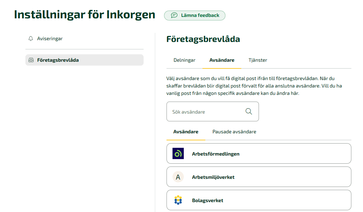This screenshot has height=212, width=363.
Task: Click the Lämna feedback button
Action: point(194,15)
